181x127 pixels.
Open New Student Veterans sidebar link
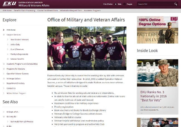pos(19,40)
